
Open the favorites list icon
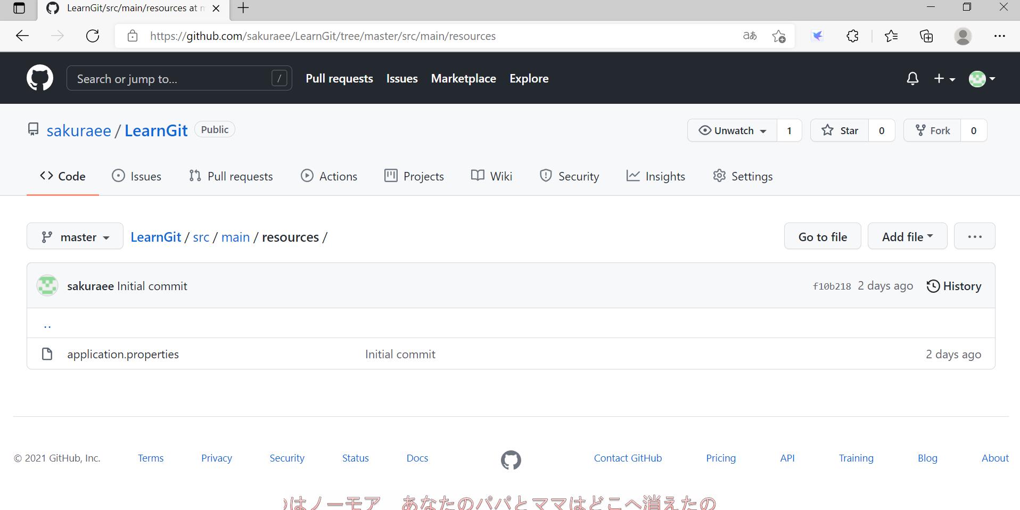tap(891, 36)
